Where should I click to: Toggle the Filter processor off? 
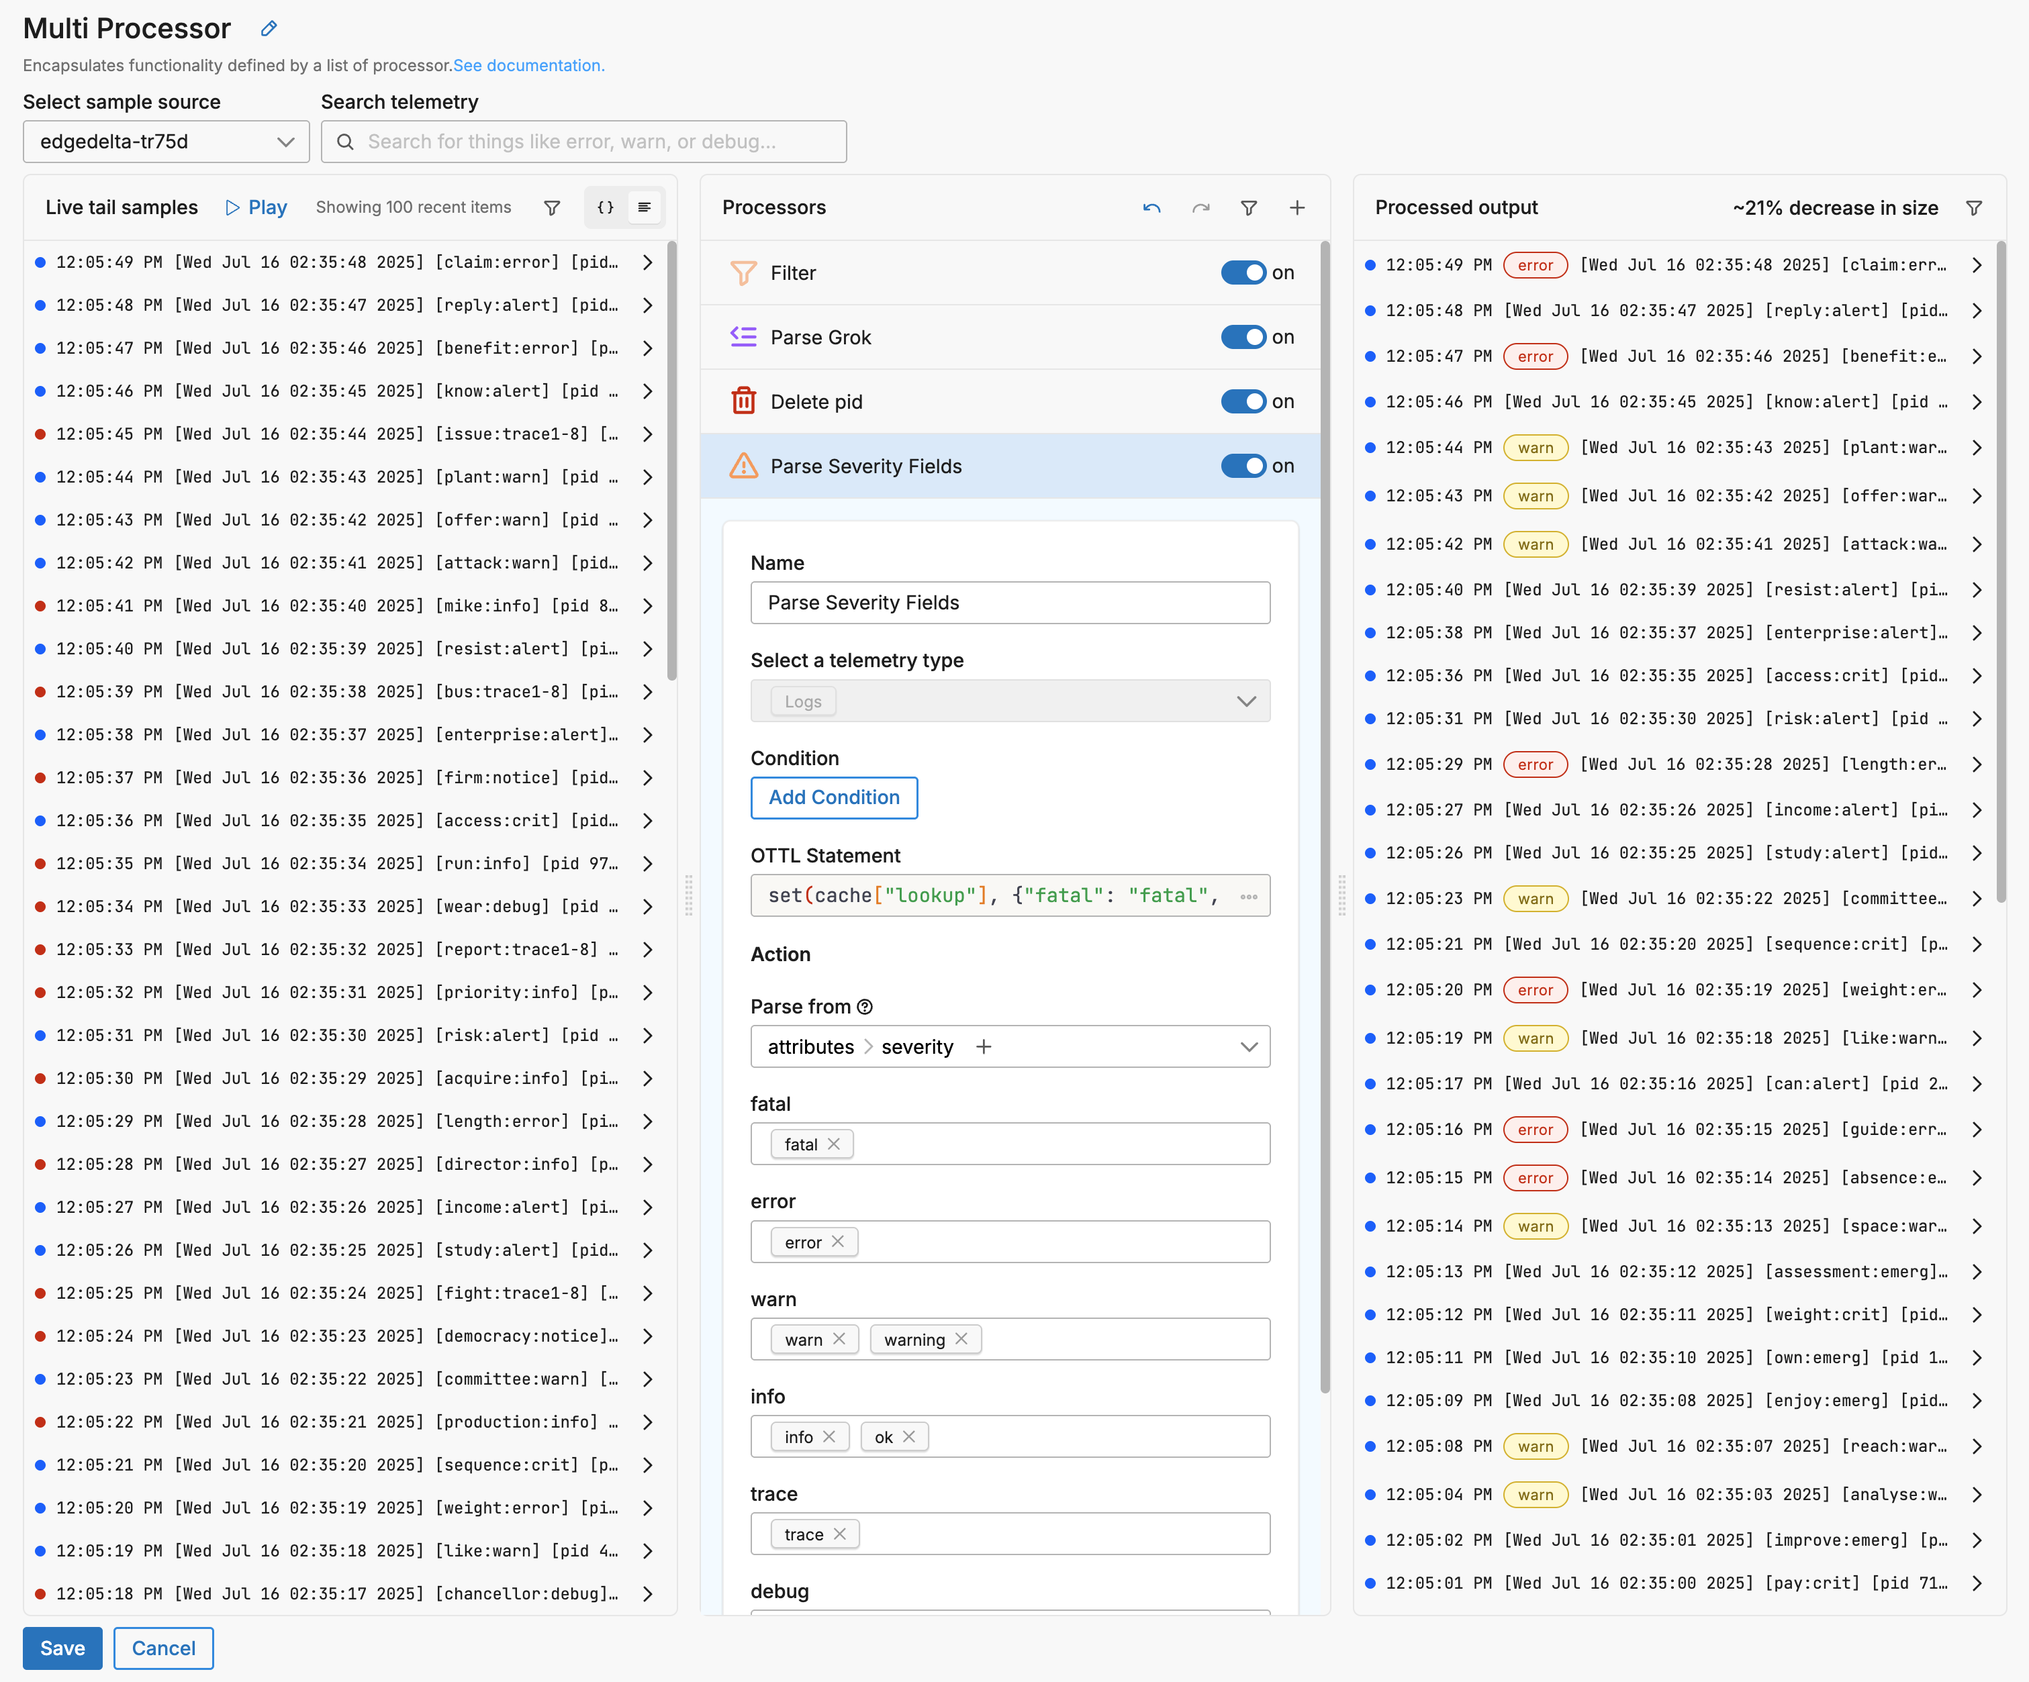pos(1243,273)
